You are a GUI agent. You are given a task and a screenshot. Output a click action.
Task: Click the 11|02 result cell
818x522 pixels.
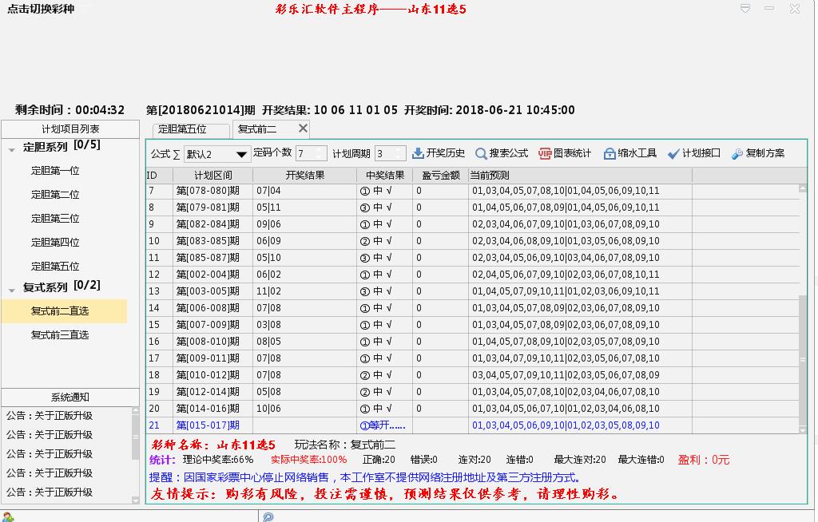(305, 291)
